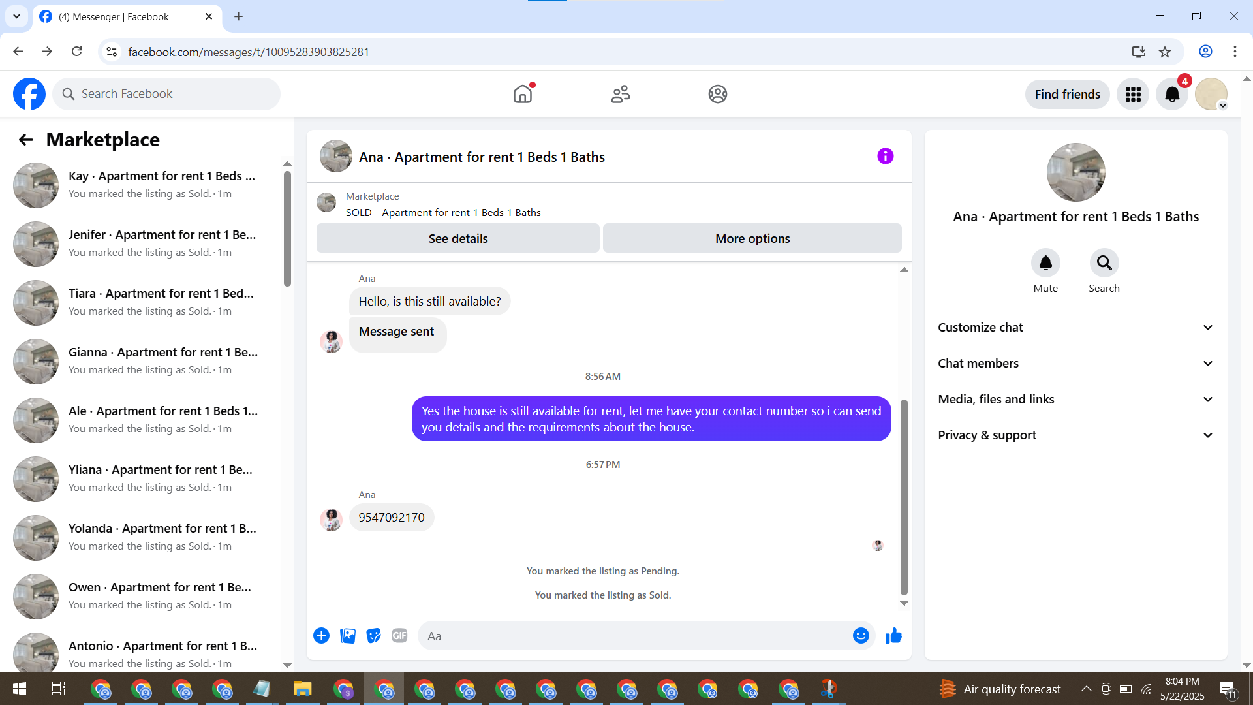Open File Explorer from the taskbar
The height and width of the screenshot is (705, 1253).
tap(302, 689)
